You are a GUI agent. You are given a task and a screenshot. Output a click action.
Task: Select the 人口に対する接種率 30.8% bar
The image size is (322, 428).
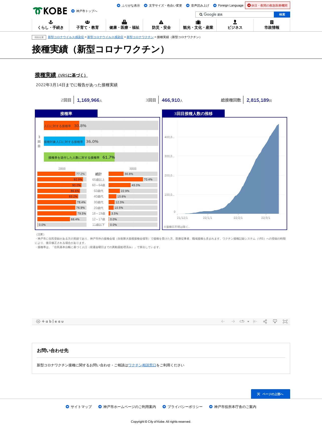(61, 126)
